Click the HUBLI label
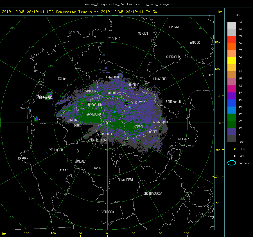This screenshot has height=237, width=253. [x=78, y=126]
